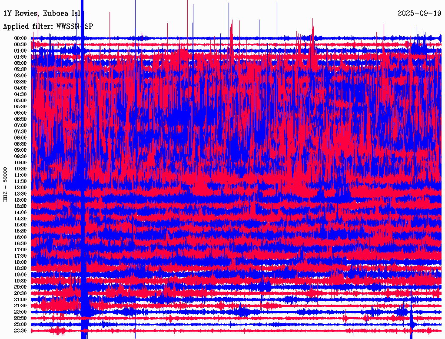Select the 21:30 time row label
Screen dimensions: 445x339
[x=20, y=306]
